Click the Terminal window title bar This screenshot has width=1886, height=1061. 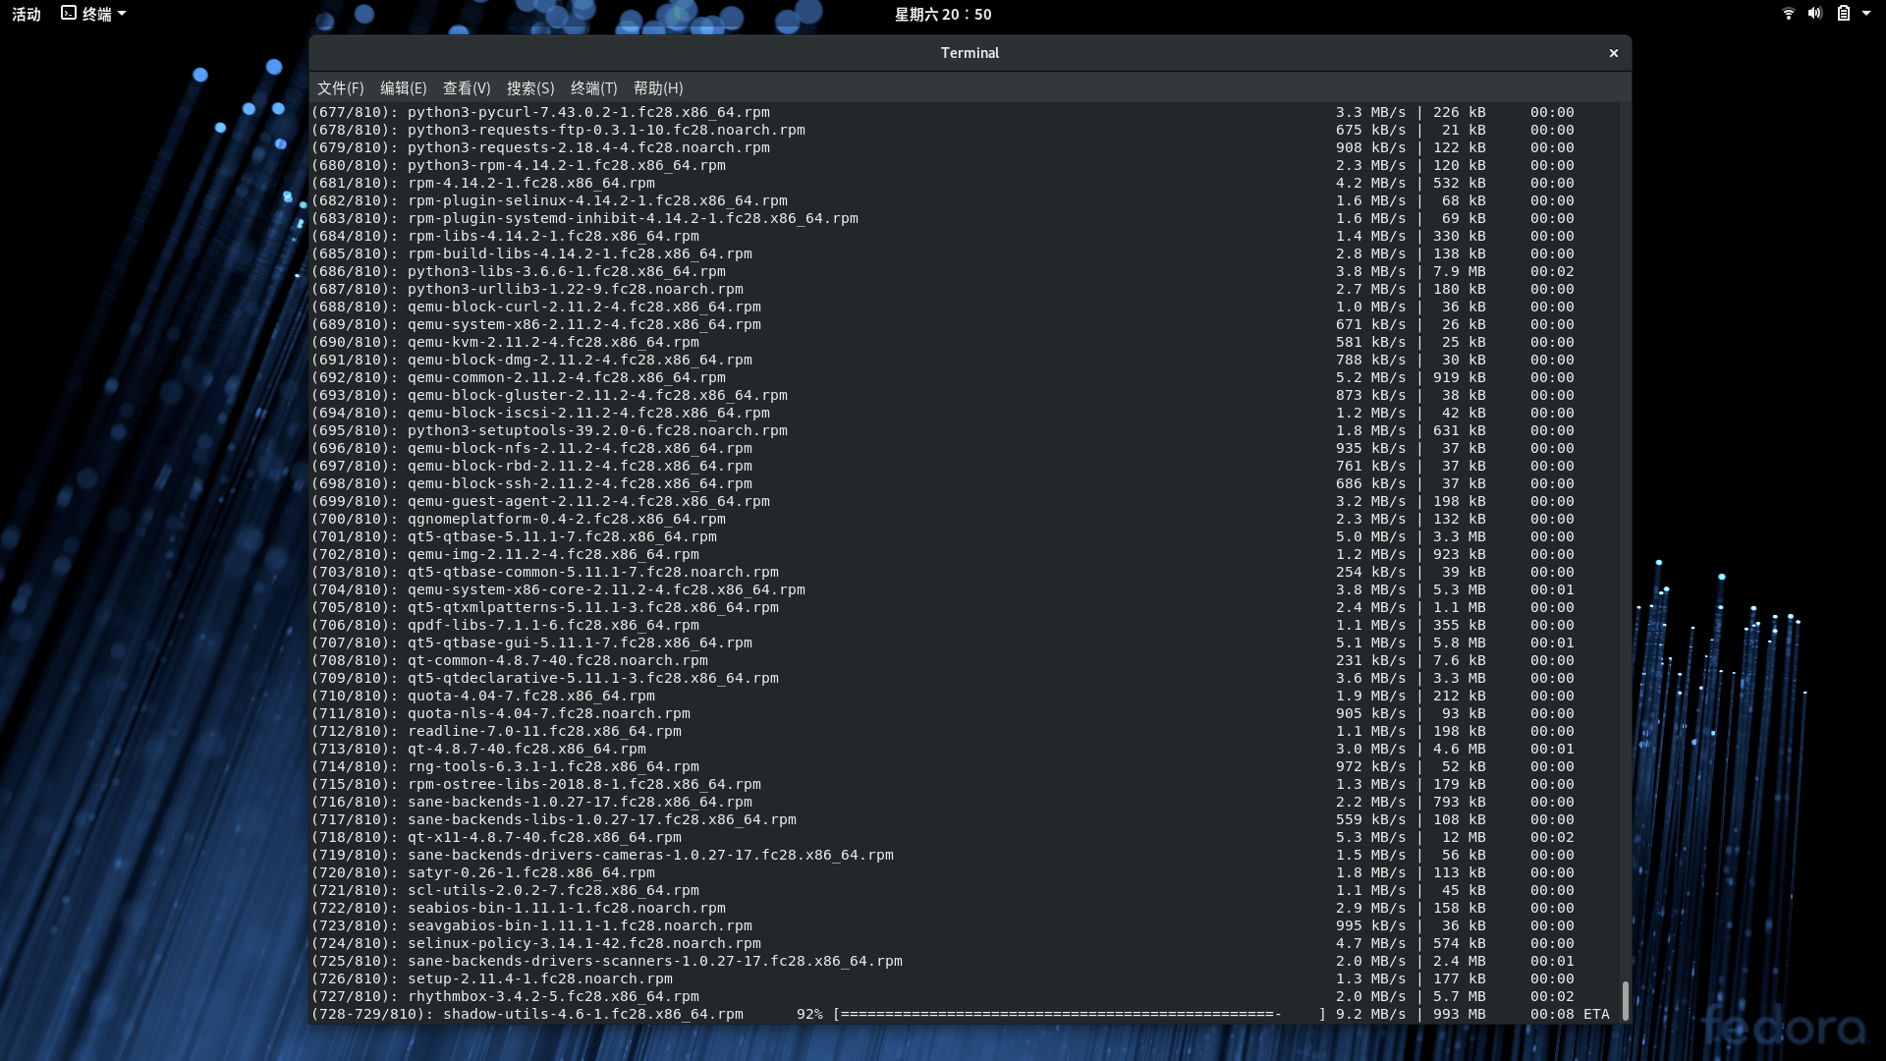969,53
